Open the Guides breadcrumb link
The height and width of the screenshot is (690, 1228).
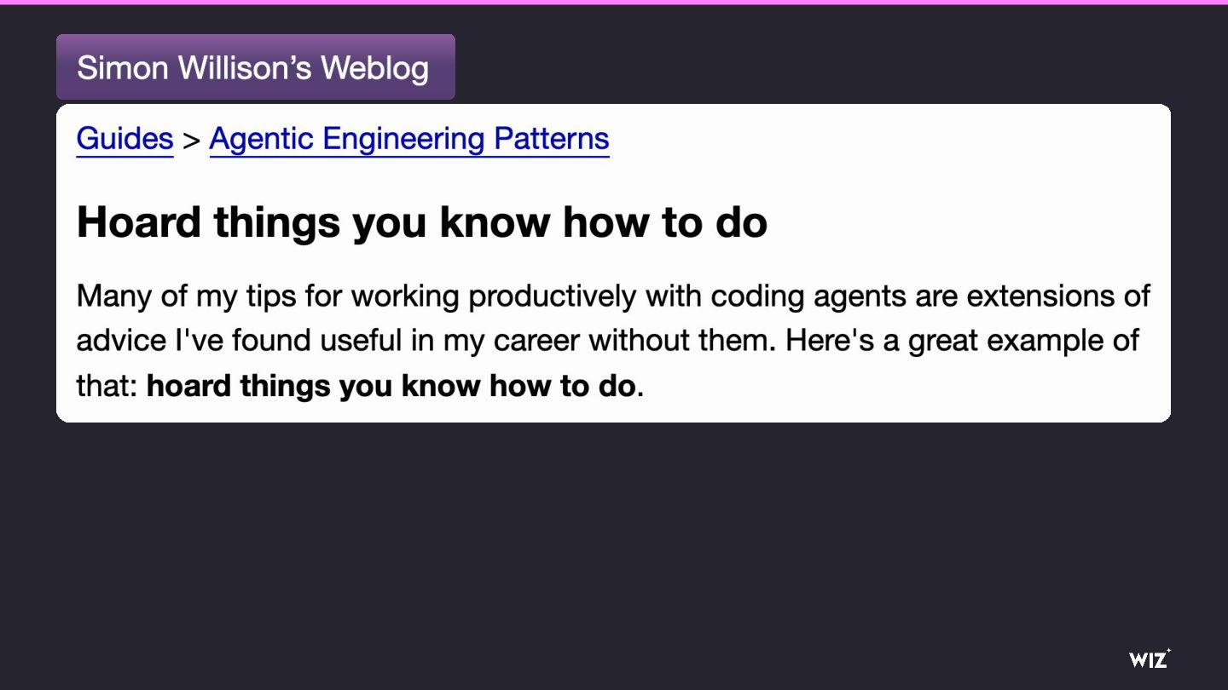coord(125,139)
